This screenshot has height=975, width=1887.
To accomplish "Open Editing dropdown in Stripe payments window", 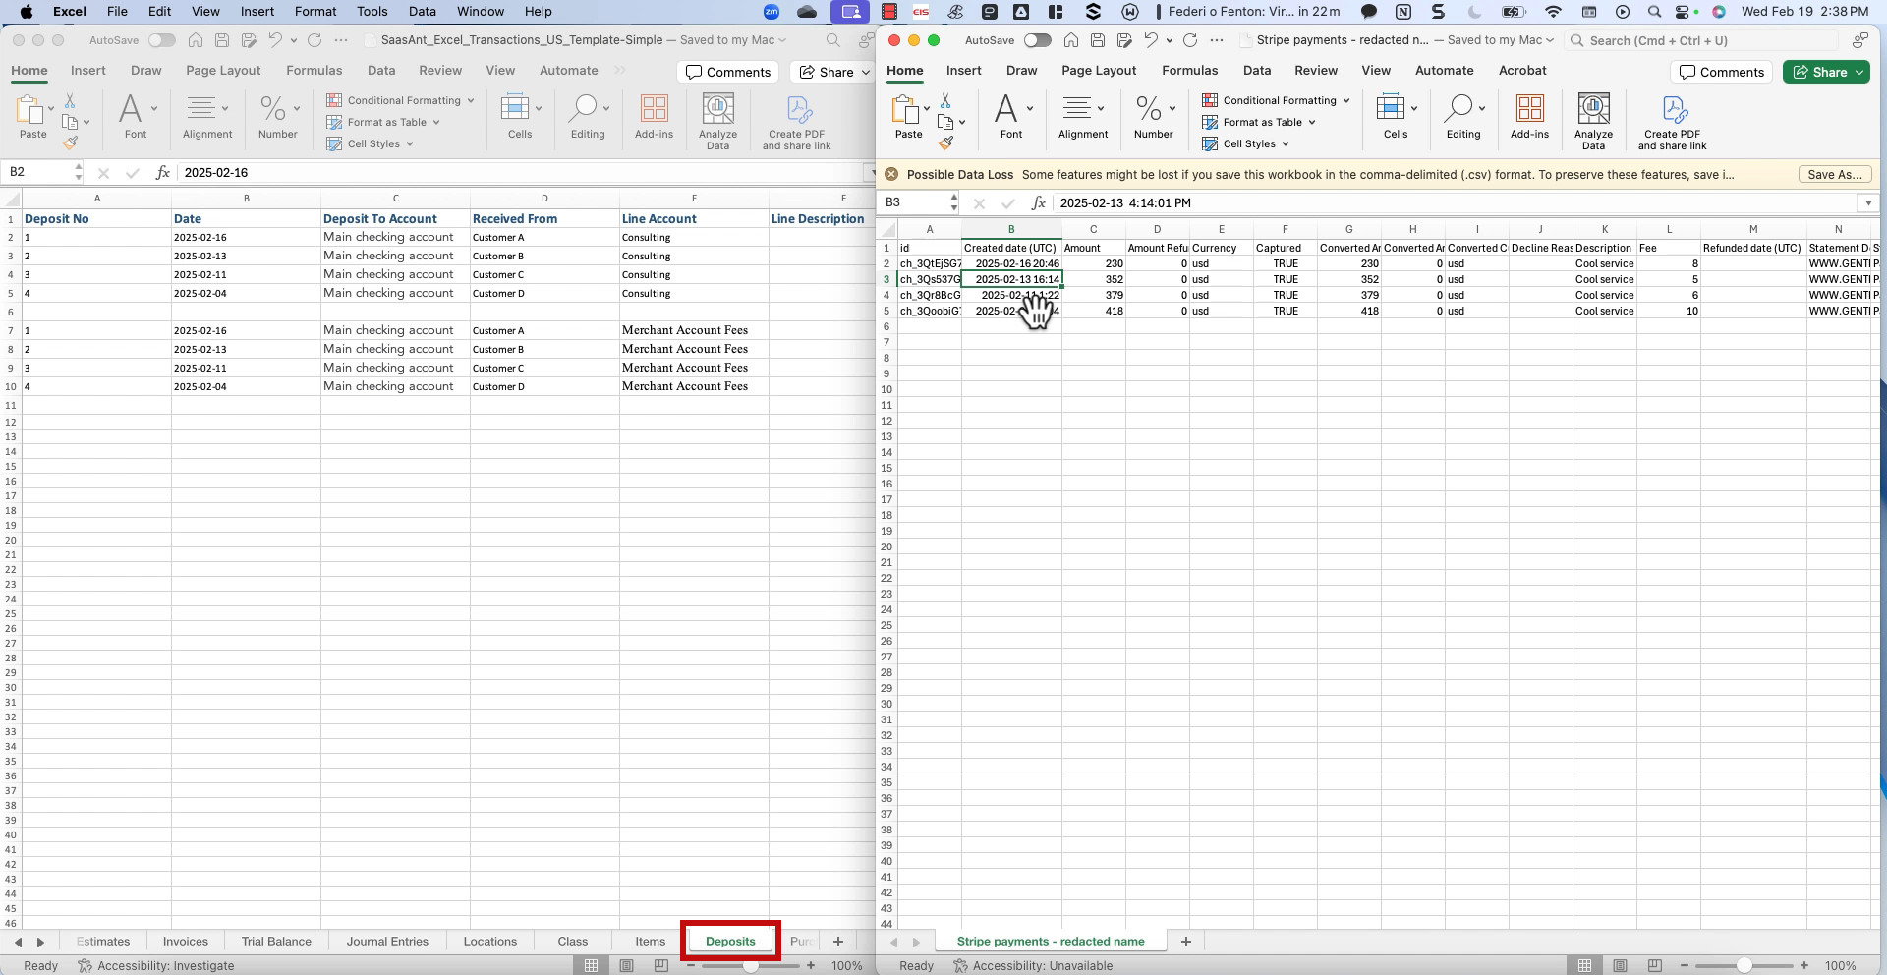I will click(x=1481, y=108).
